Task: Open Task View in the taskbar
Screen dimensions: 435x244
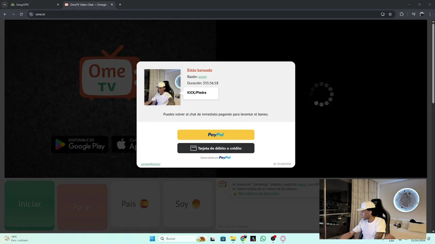Action: pyautogui.click(x=213, y=239)
